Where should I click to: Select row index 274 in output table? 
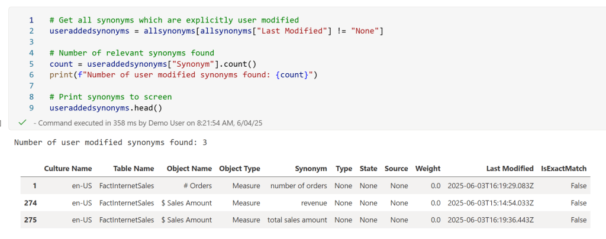click(30, 202)
